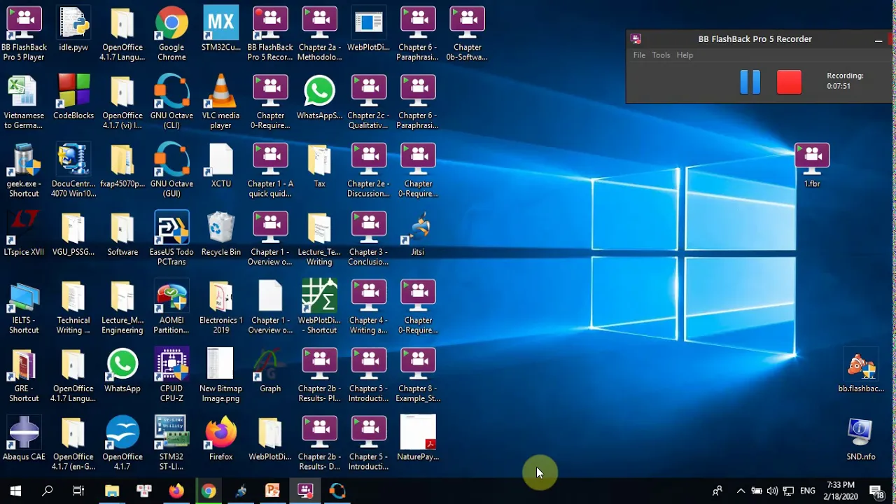
Task: Select the Graph desktop shortcut
Action: click(x=270, y=370)
